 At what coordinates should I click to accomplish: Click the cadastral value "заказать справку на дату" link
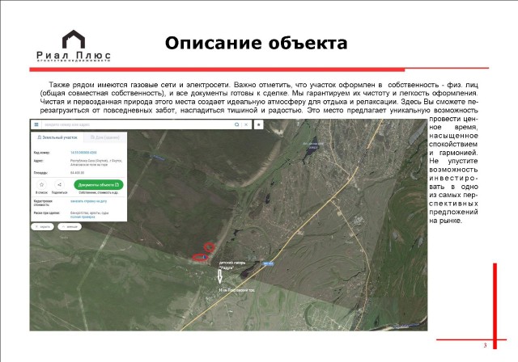[x=88, y=200]
